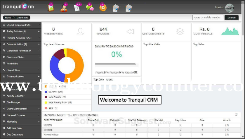Click the Tranquil CRM logo
This screenshot has height=139, width=245.
[18, 6]
